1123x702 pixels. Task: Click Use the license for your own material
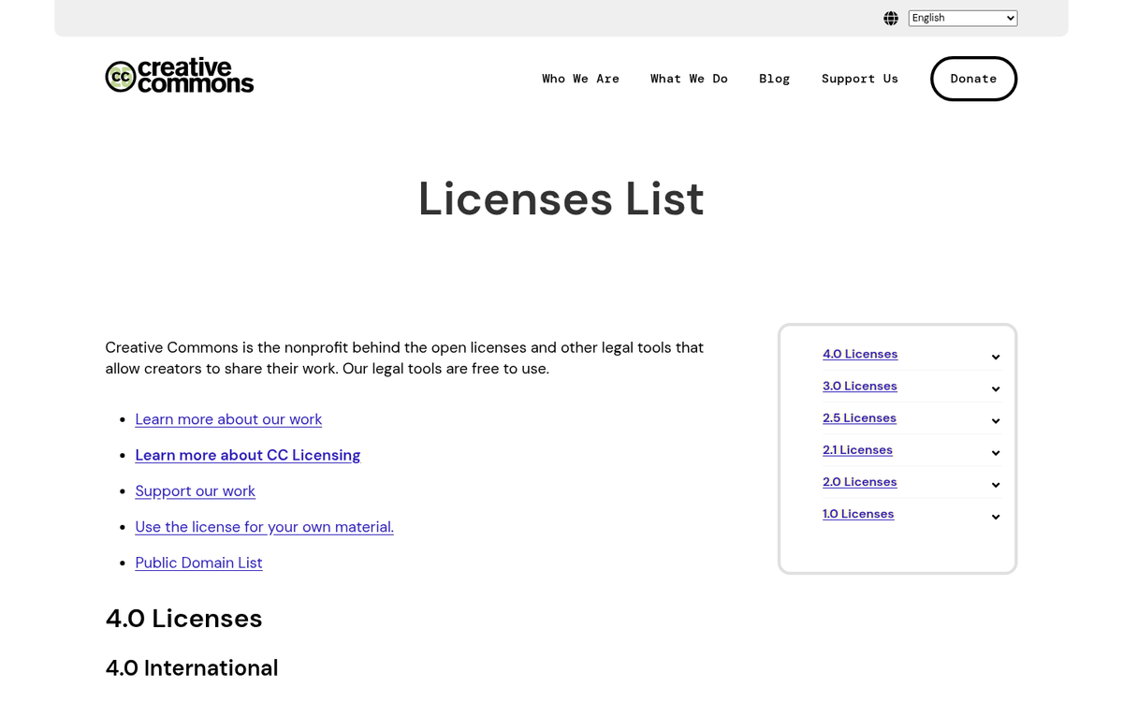point(264,527)
